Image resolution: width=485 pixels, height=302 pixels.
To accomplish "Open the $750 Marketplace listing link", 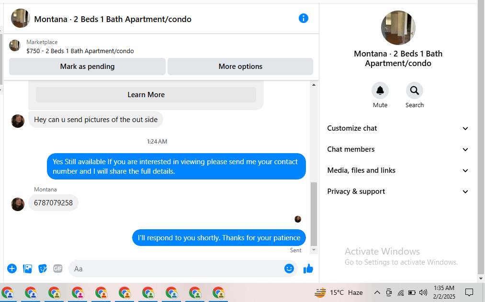I will [x=80, y=51].
